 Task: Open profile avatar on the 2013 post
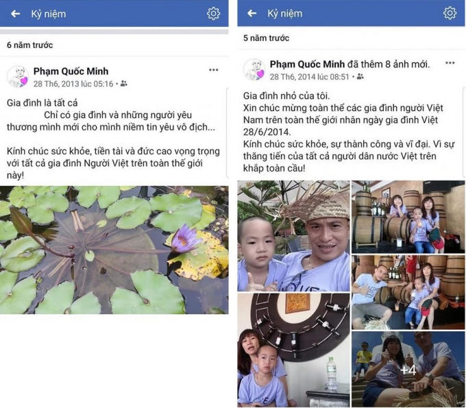point(18,77)
